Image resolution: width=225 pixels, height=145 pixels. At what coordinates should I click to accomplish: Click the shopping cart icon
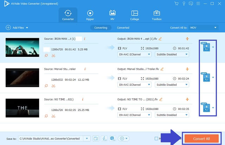[x=176, y=4]
